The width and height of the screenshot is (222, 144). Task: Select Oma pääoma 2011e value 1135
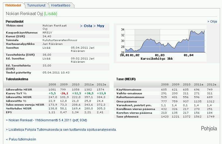tap(198, 102)
